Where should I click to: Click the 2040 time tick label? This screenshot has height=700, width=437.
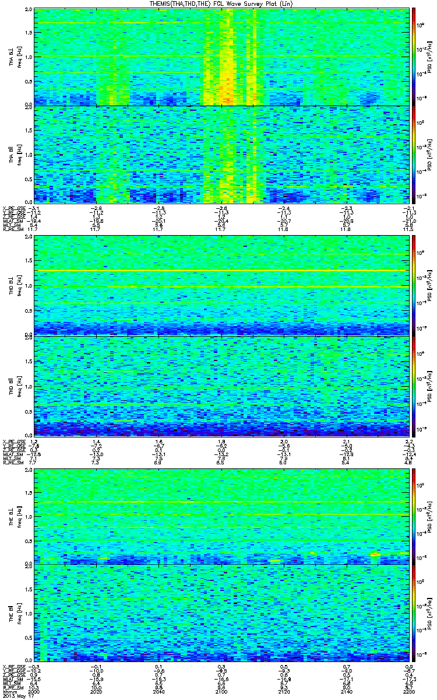point(159,692)
